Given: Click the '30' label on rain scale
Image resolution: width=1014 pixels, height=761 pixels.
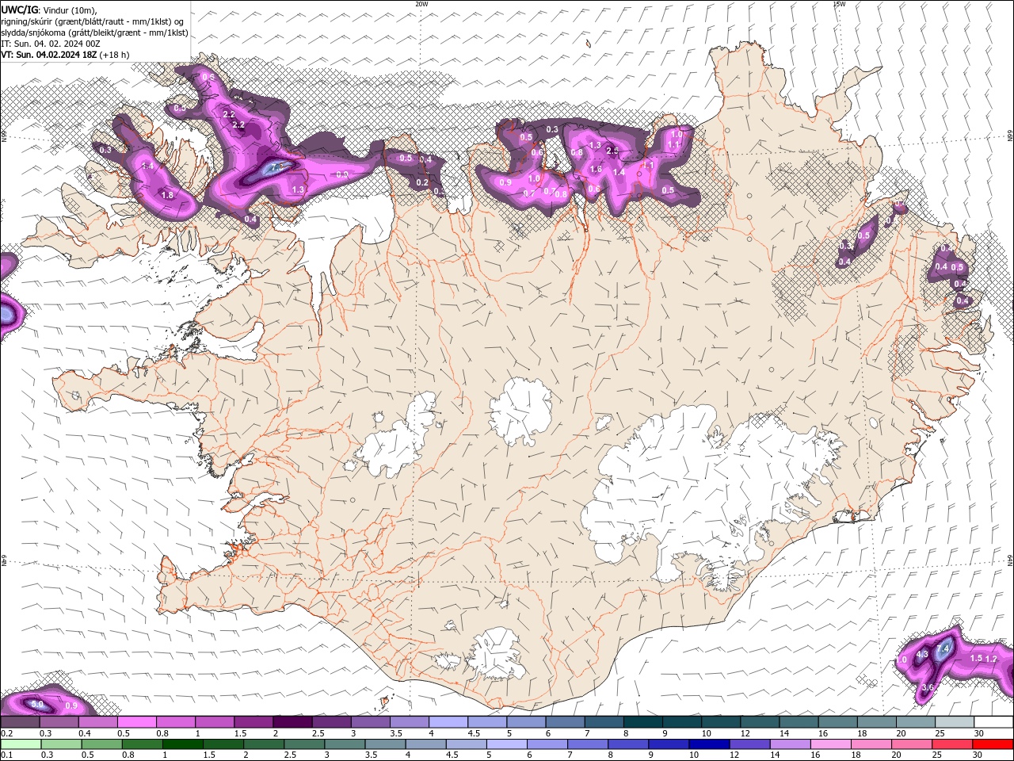Looking at the screenshot, I should [x=976, y=755].
